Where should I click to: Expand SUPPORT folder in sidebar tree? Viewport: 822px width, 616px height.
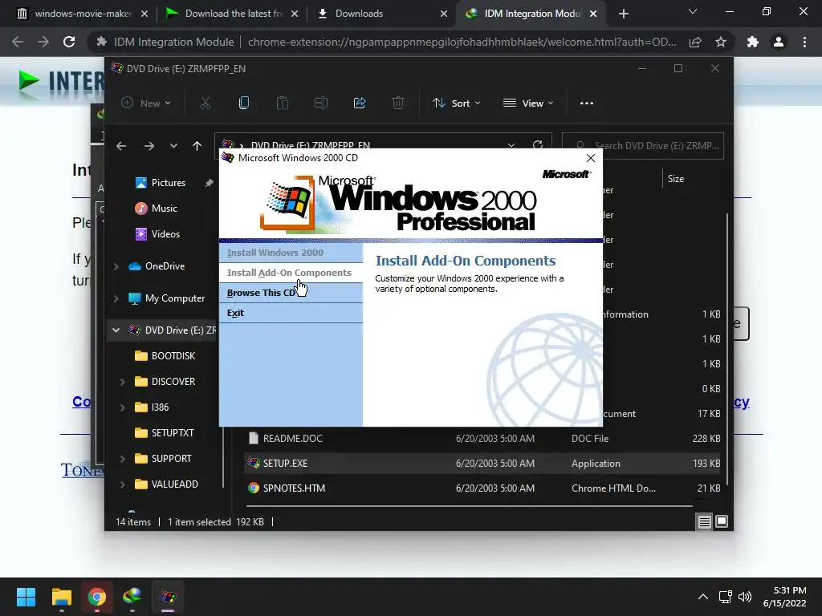(x=122, y=458)
